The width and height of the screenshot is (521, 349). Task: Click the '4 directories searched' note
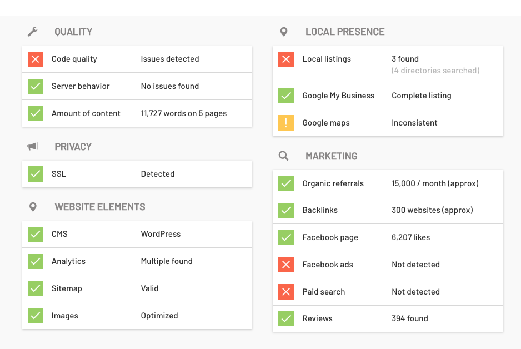coord(435,71)
